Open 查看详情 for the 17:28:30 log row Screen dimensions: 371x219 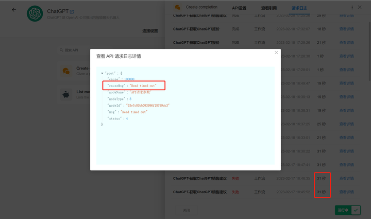point(346,56)
